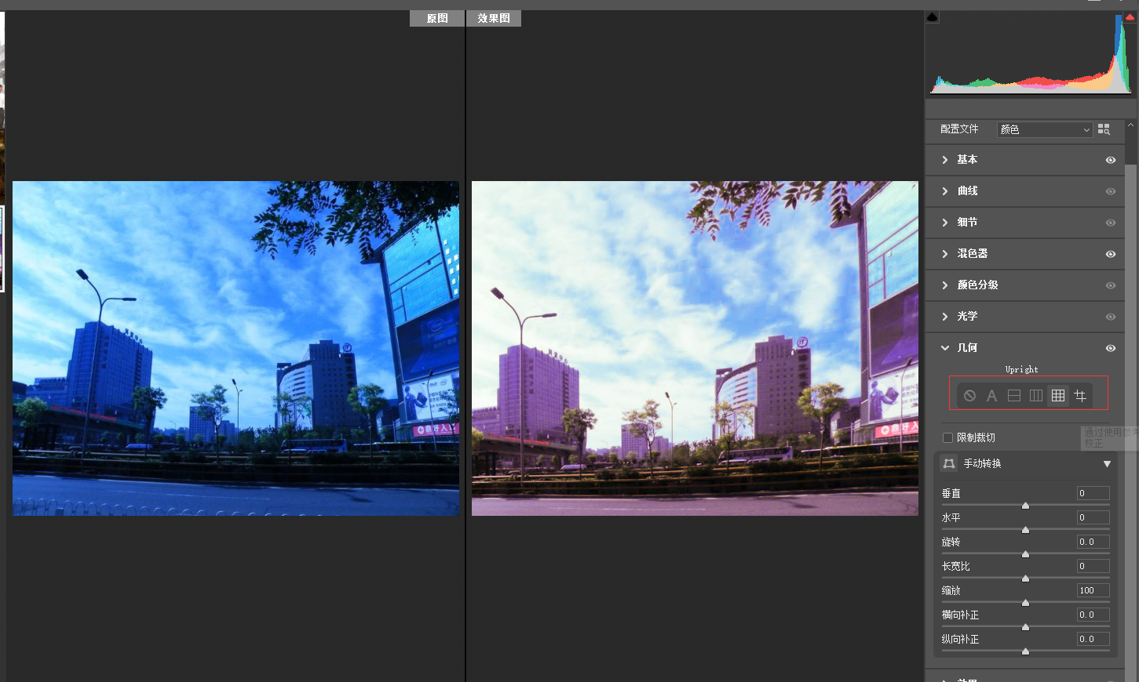Screen dimensions: 1139x682
Task: Expand the 基本 panel
Action: 945,160
